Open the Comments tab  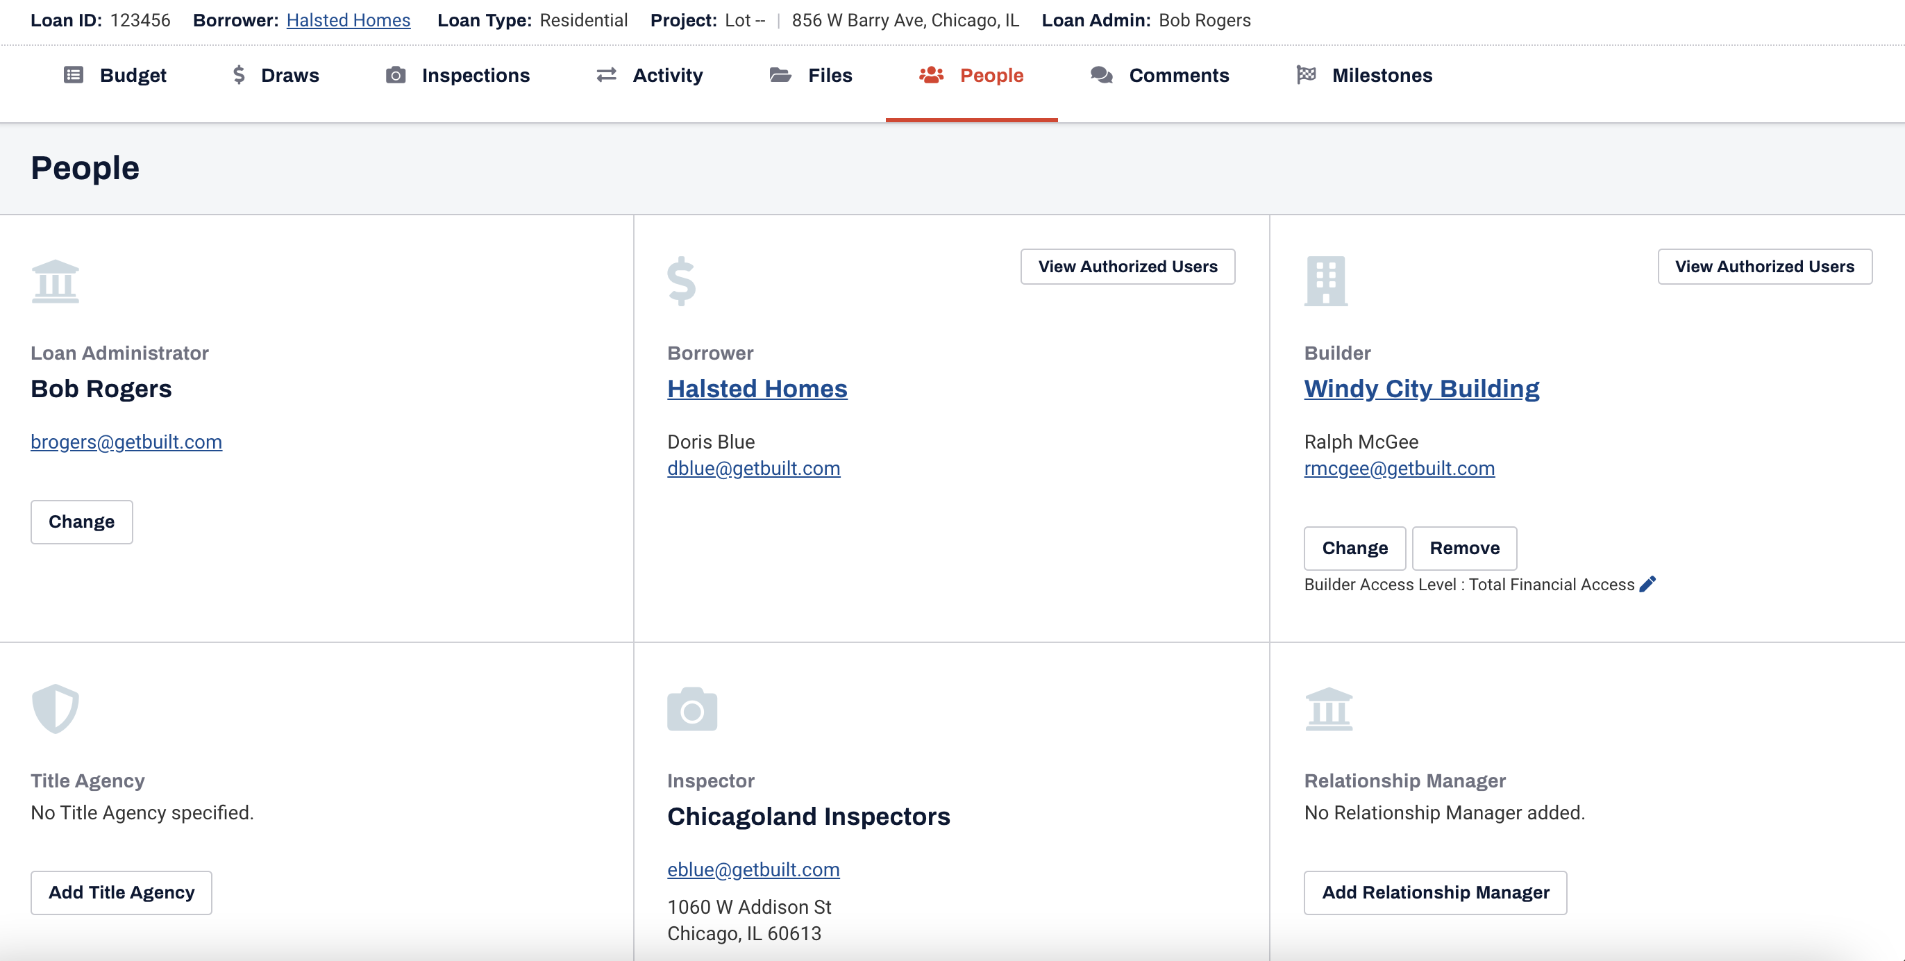(1159, 76)
